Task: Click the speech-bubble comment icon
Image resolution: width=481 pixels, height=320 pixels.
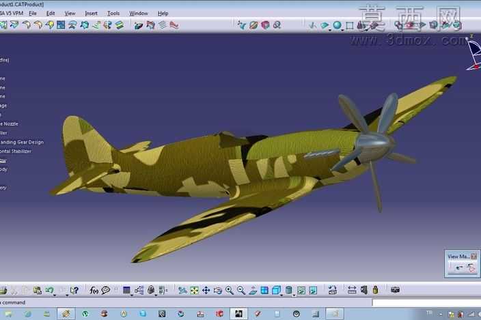Action: [x=105, y=290]
